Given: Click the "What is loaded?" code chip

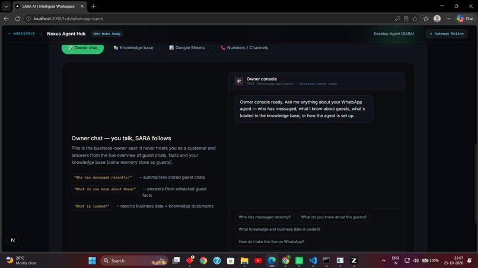Looking at the screenshot, I should click(x=92, y=206).
